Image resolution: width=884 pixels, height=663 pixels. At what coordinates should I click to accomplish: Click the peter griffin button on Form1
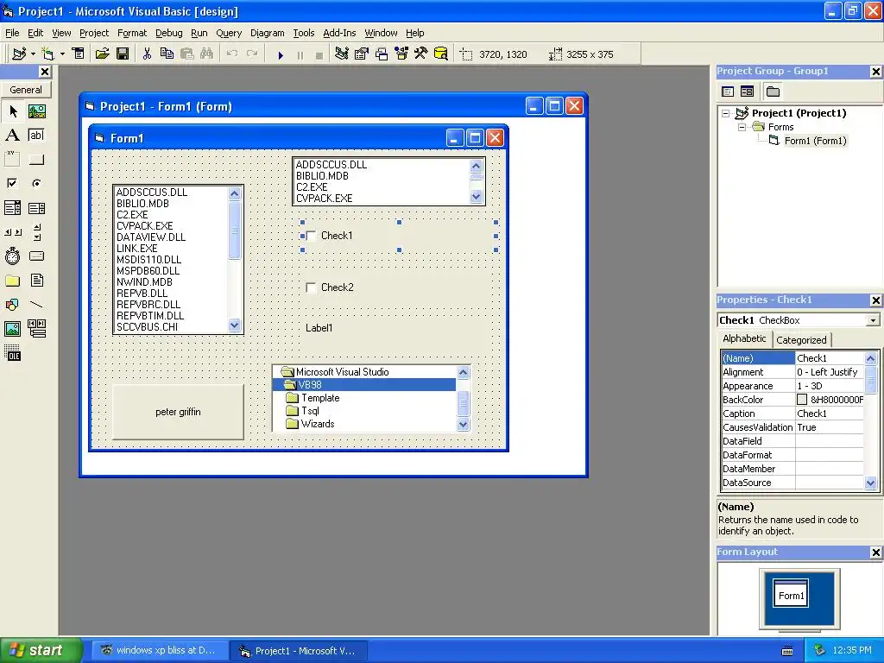tap(178, 412)
